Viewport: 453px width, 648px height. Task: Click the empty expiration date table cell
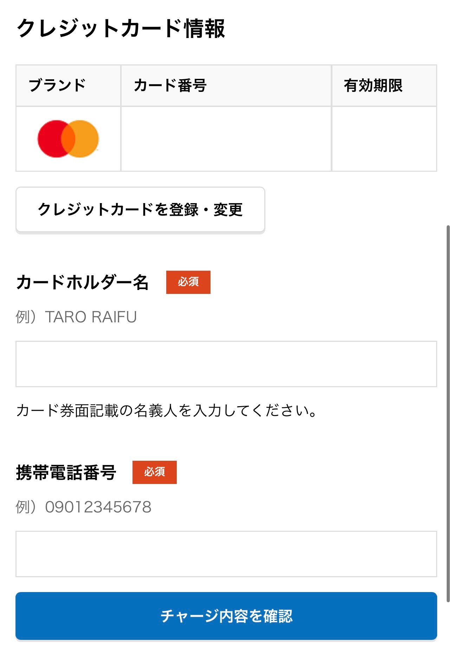click(384, 139)
